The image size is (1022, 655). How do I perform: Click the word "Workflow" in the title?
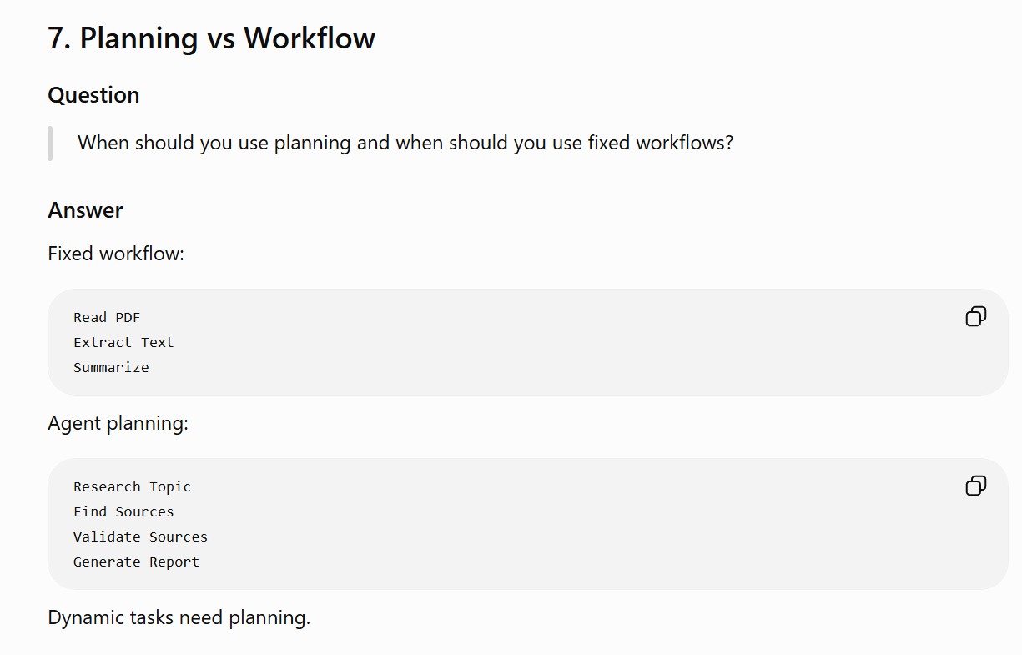point(310,38)
